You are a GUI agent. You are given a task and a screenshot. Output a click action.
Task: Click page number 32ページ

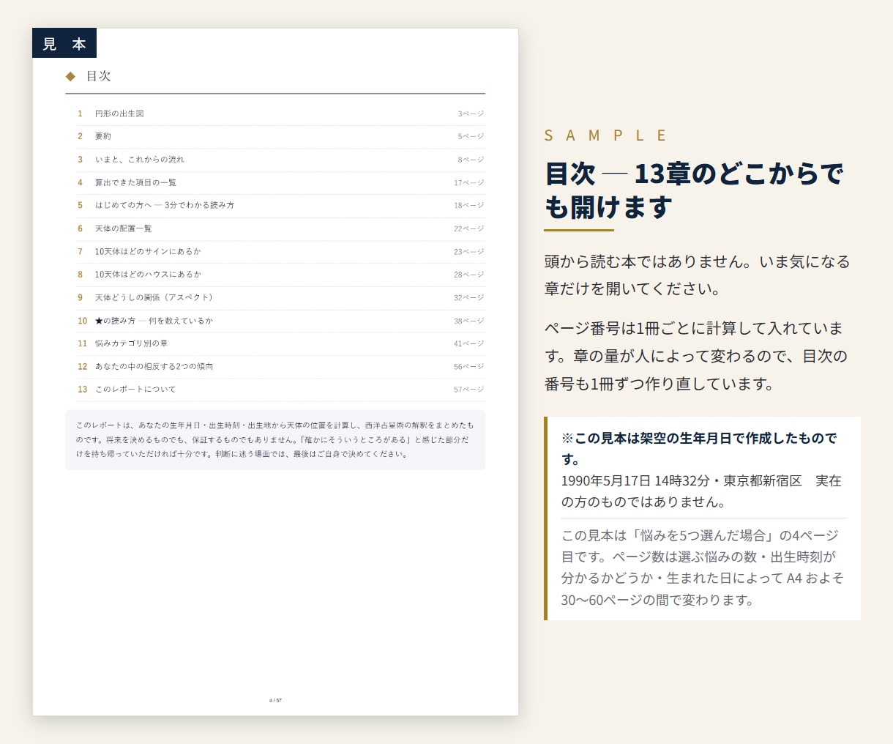[x=468, y=297]
